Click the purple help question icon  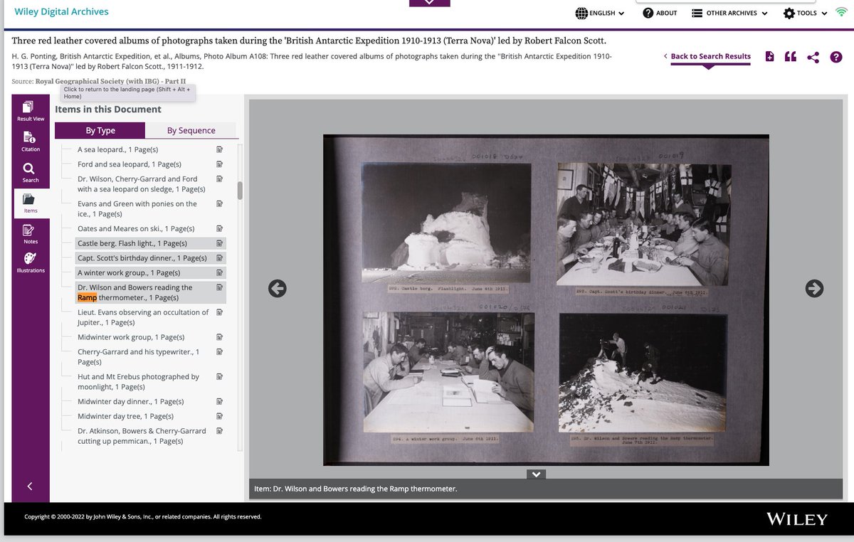coord(836,57)
